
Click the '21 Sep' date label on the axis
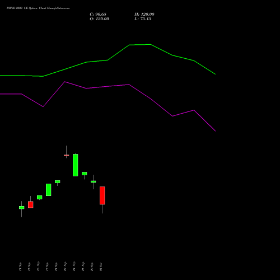click(56, 267)
